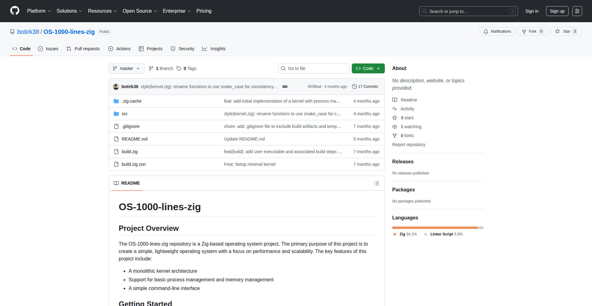The height and width of the screenshot is (306, 592).
Task: Click botirk38 avatar in latest commit
Action: 116,87
